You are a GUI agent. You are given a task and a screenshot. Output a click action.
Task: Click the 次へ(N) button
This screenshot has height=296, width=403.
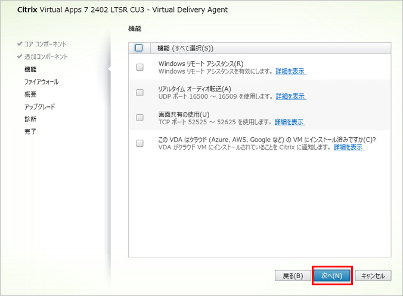(331, 276)
